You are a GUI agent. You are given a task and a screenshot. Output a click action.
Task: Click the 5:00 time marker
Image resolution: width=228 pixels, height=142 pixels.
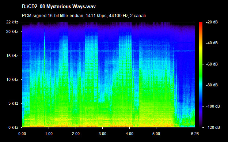156,134
